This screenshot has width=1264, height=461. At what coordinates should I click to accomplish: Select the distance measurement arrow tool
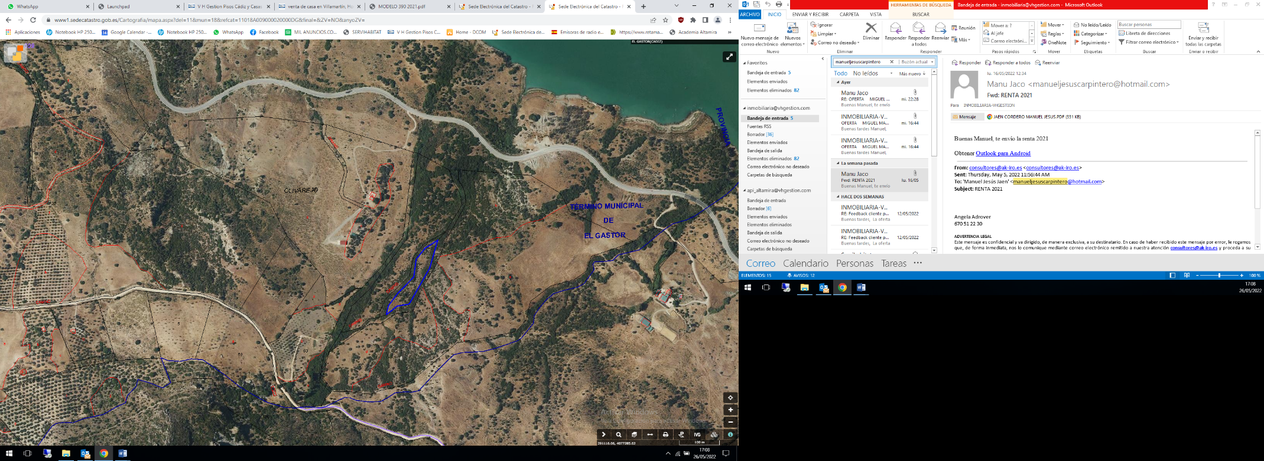[x=650, y=434]
